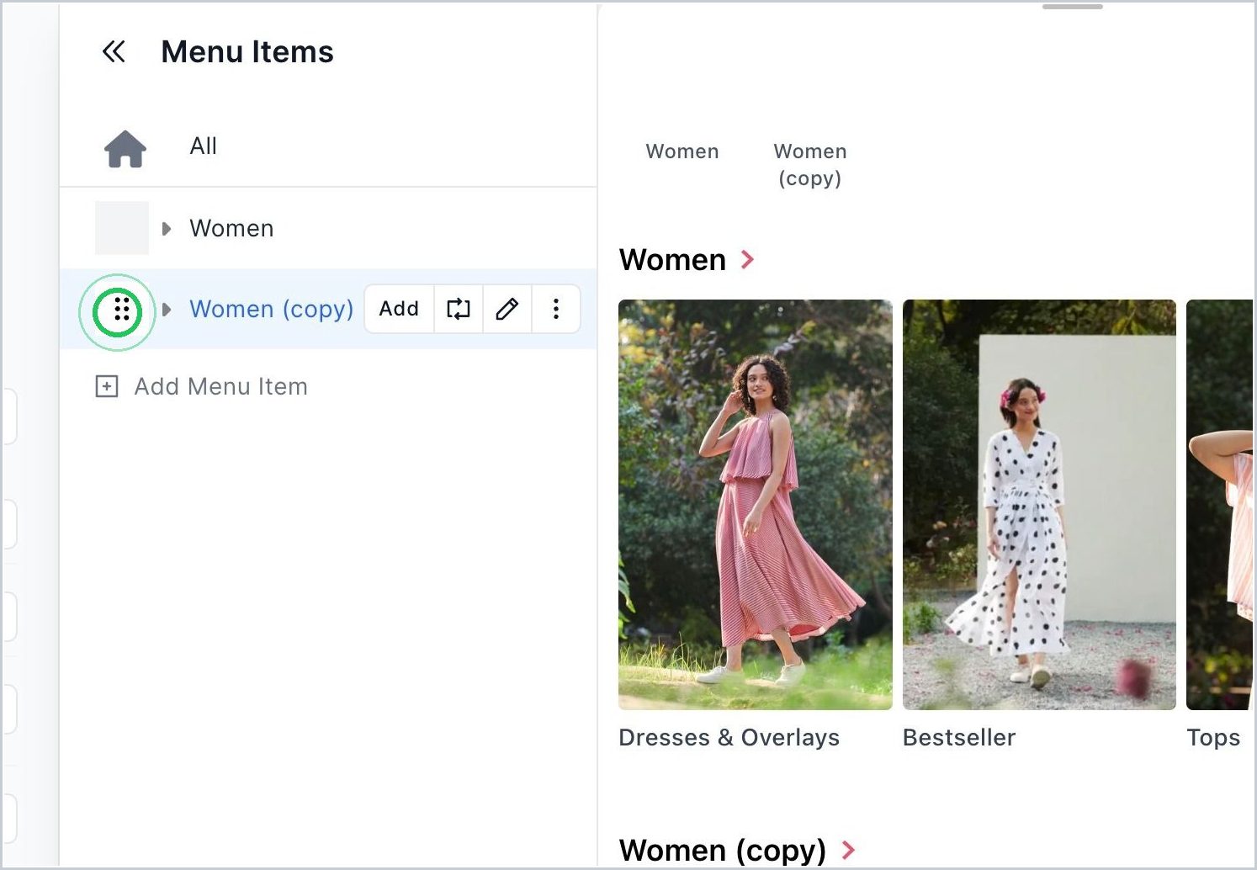The height and width of the screenshot is (870, 1257).
Task: Click the plus icon next to Add Menu Item
Action: [x=107, y=387]
